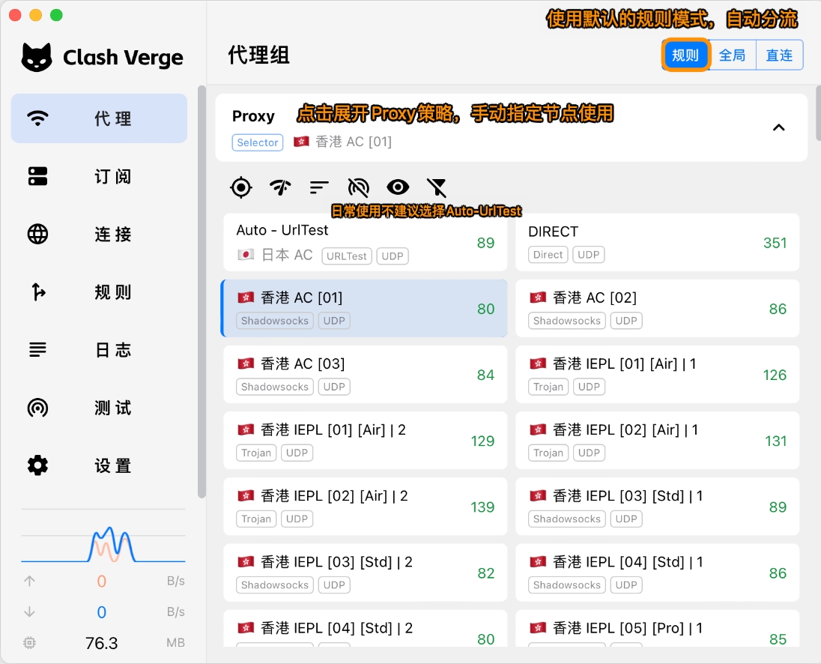Click the sort proxies lines icon
The width and height of the screenshot is (821, 664).
[x=319, y=187]
